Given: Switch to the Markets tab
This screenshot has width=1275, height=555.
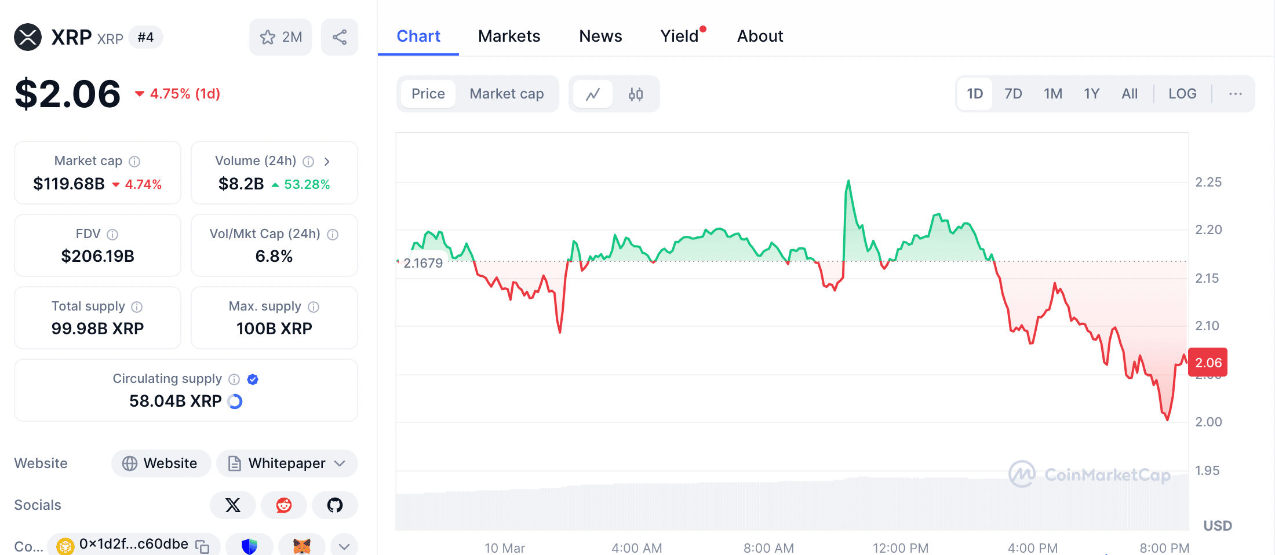Looking at the screenshot, I should pyautogui.click(x=509, y=36).
